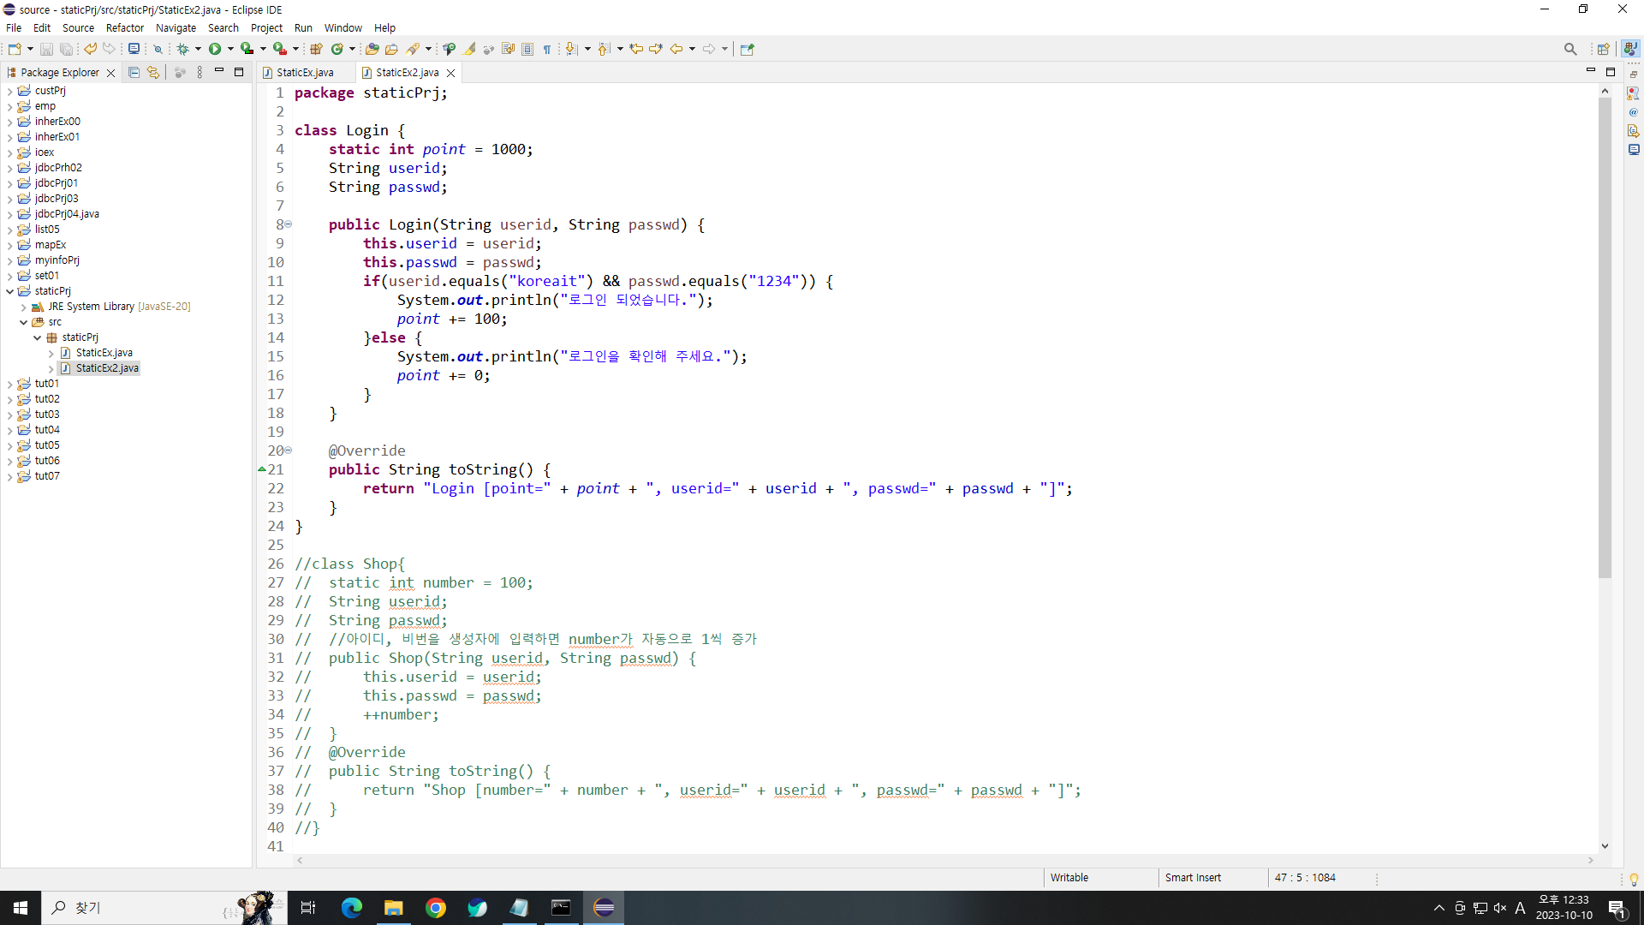Open the Run button dropdown arrow
1644x925 pixels.
230,49
